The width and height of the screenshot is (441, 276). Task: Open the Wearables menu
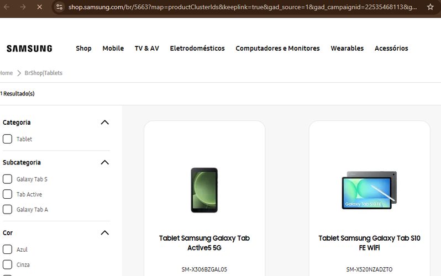pos(347,49)
